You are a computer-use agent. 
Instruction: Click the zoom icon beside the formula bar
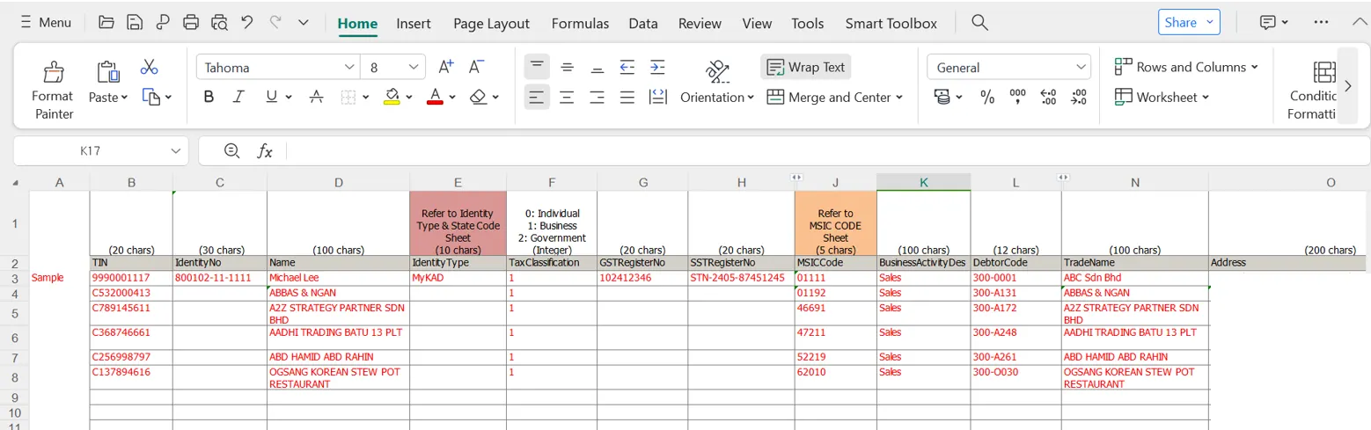(231, 150)
